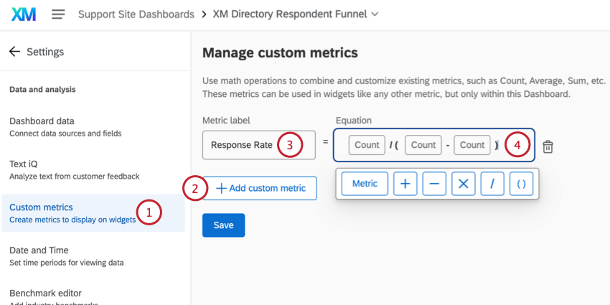Click the Response Rate metric label field
This screenshot has width=610, height=305.
242,145
